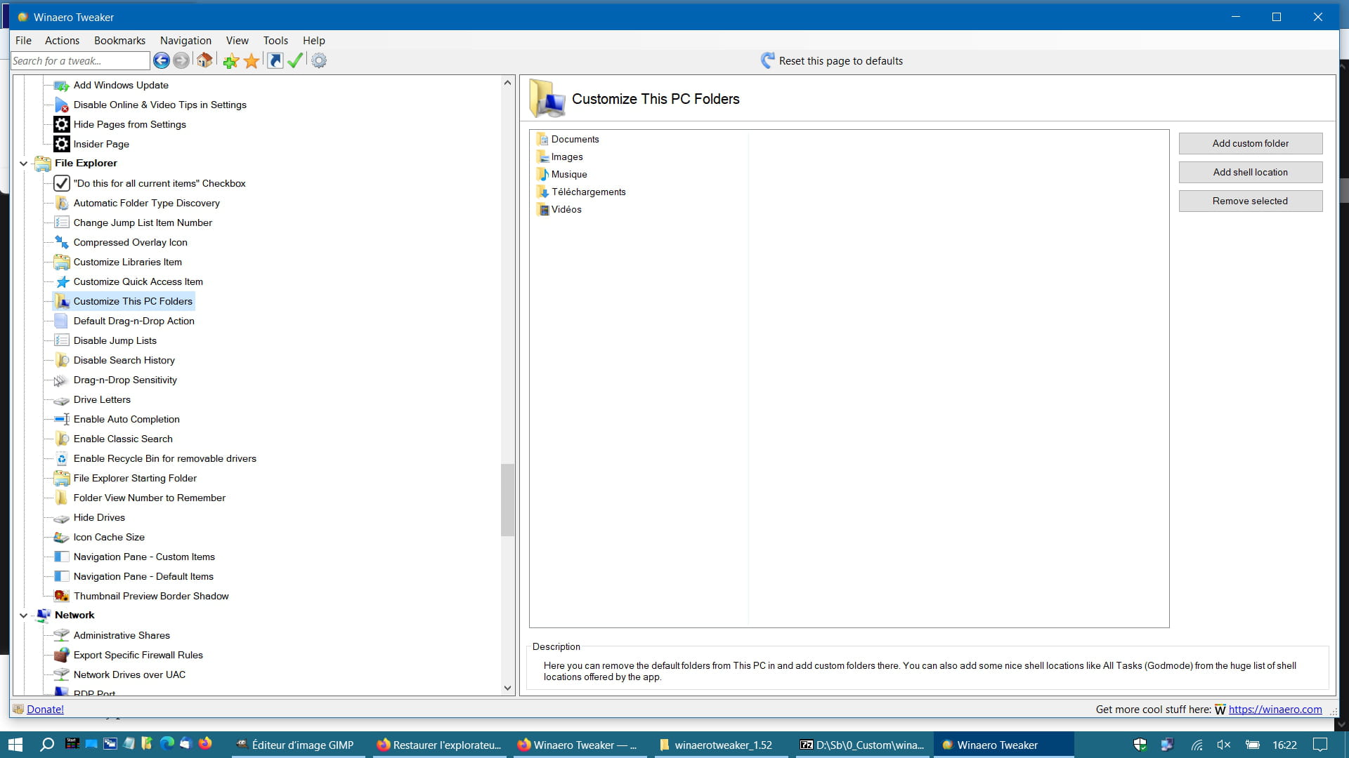Click the tree scrollbar down arrow
This screenshot has height=758, width=1349.
pos(507,688)
